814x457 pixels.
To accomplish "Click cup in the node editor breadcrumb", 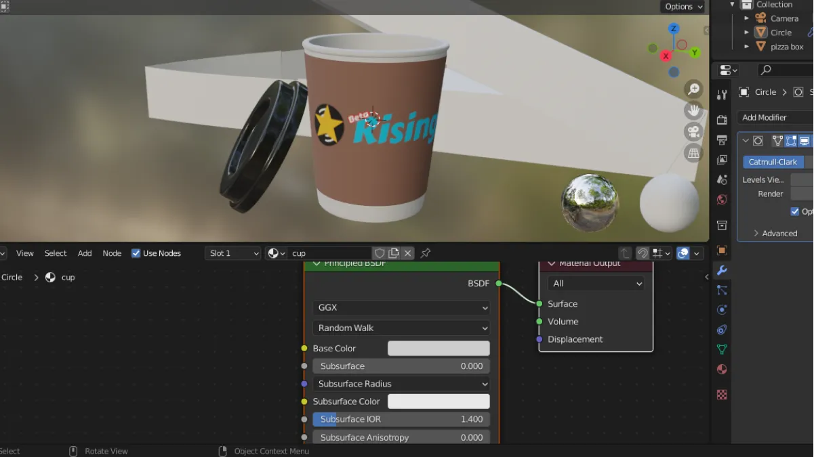I will pyautogui.click(x=68, y=277).
